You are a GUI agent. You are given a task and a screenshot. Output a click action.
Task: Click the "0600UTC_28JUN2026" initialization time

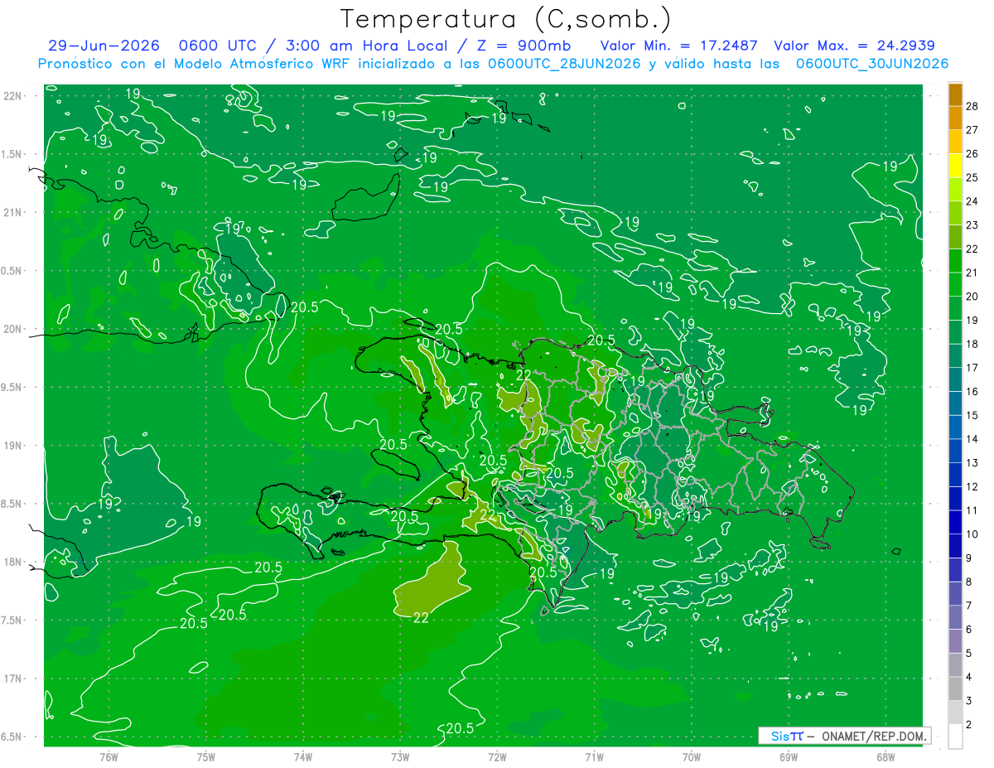tap(565, 64)
